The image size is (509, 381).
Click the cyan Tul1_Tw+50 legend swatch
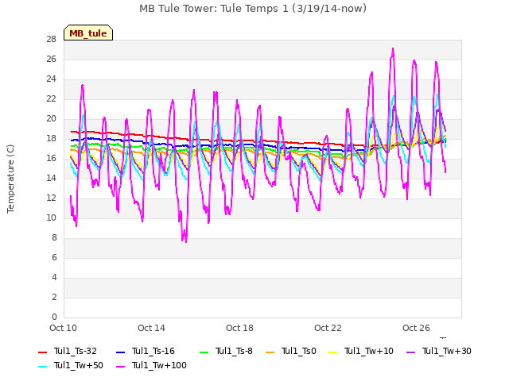click(x=42, y=366)
